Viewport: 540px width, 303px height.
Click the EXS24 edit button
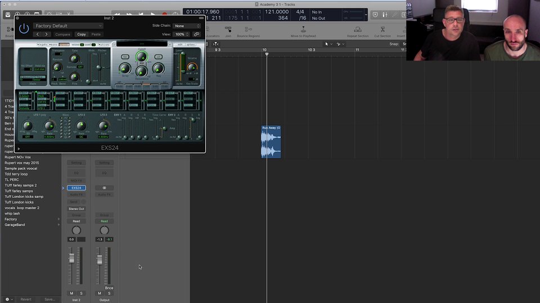click(x=180, y=45)
